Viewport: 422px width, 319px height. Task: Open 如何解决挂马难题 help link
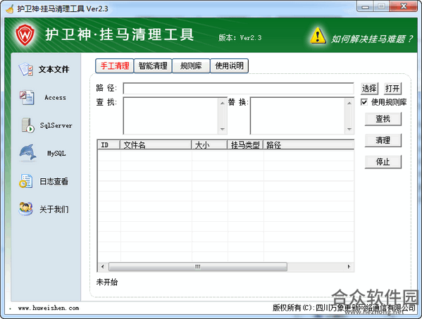pos(372,39)
